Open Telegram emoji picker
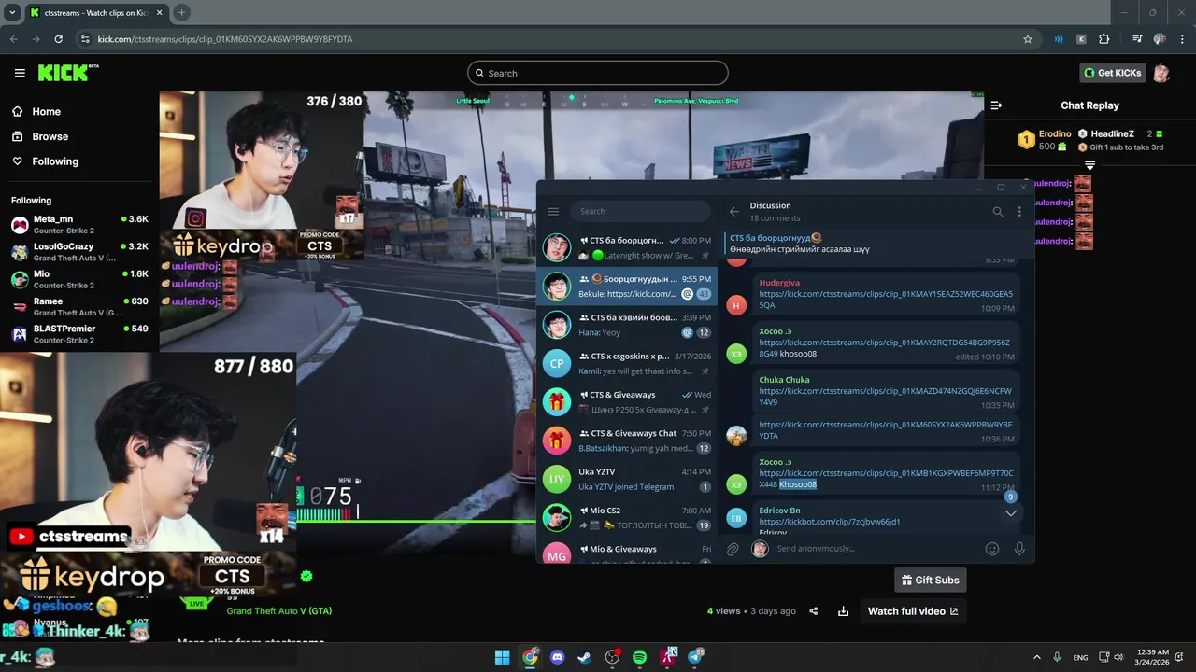This screenshot has width=1196, height=672. (992, 549)
